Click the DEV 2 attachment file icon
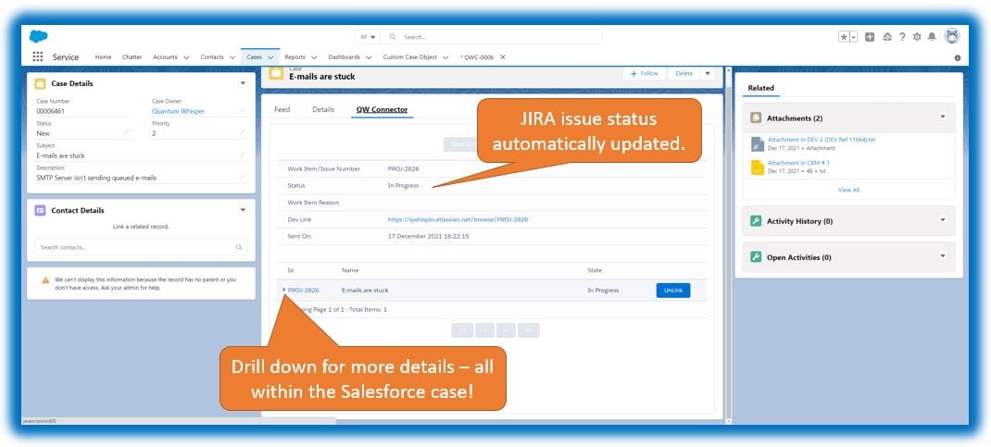991x447 pixels. [x=758, y=144]
